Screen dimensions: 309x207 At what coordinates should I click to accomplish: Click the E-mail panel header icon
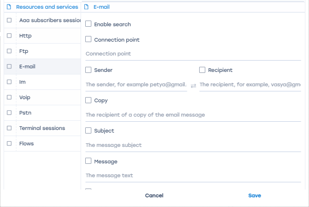click(86, 7)
